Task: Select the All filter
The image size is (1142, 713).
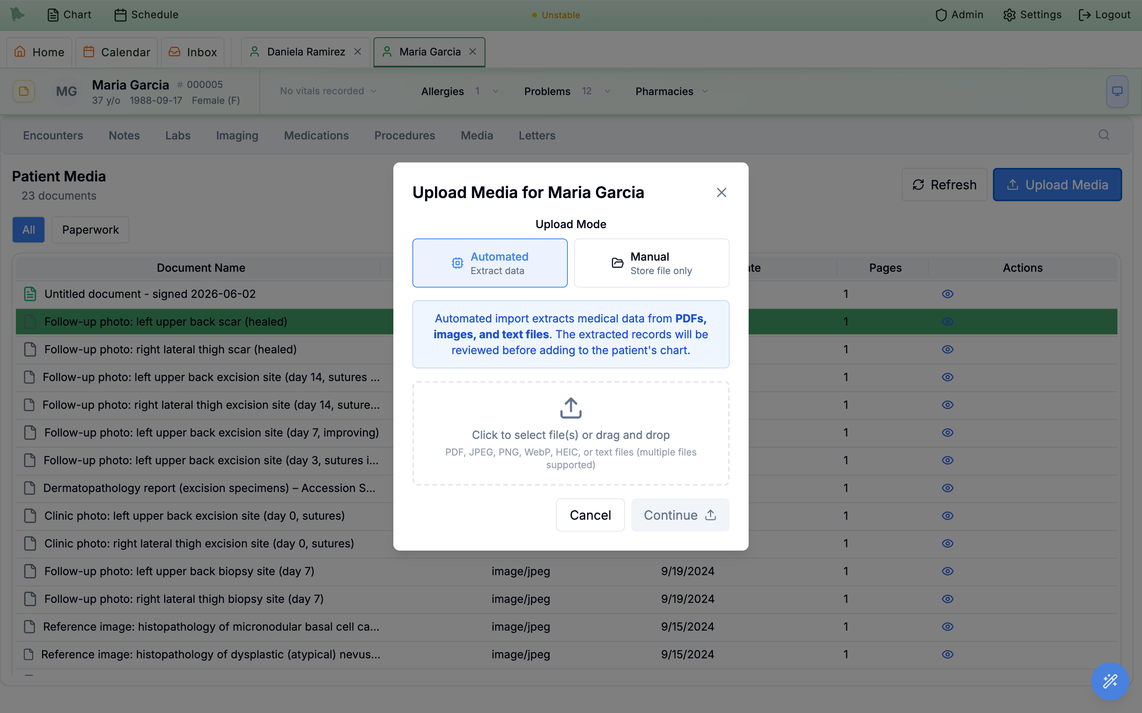Action: point(28,230)
